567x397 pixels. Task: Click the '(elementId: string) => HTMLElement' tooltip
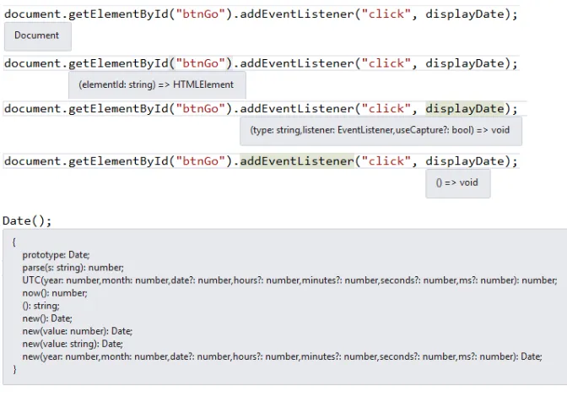tap(157, 84)
